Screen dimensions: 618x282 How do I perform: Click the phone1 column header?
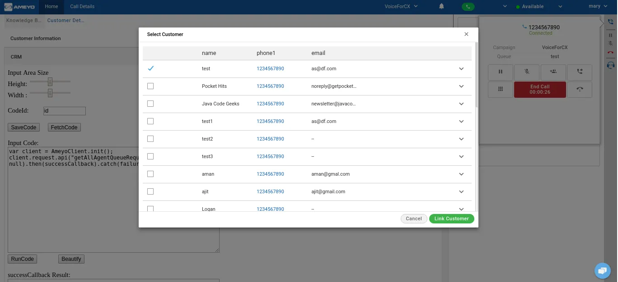tap(266, 53)
